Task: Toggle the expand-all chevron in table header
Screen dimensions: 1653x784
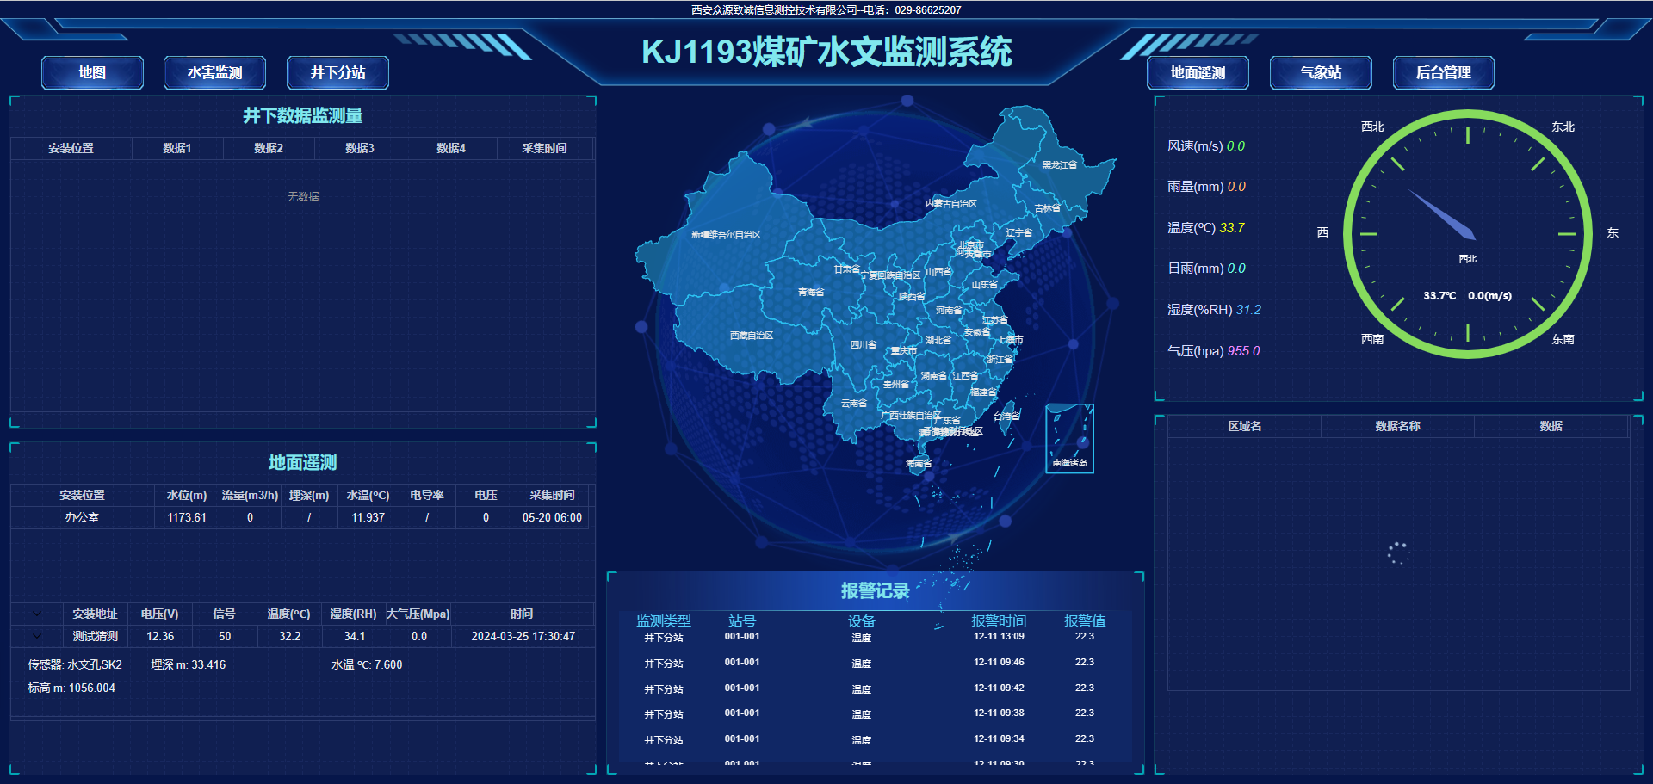Action: pyautogui.click(x=37, y=614)
